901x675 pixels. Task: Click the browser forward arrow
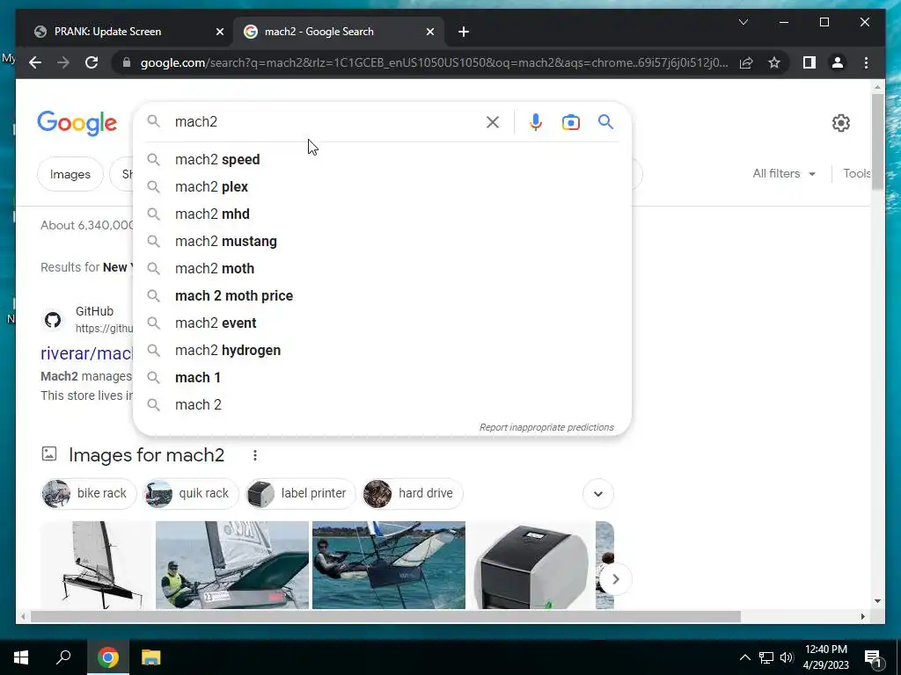click(63, 62)
